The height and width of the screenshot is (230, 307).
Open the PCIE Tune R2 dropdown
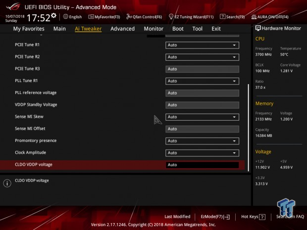click(202, 57)
